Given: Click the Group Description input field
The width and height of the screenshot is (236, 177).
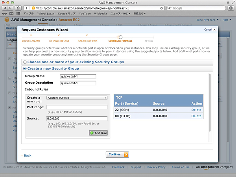Looking at the screenshot, I should pyautogui.click(x=78, y=83).
